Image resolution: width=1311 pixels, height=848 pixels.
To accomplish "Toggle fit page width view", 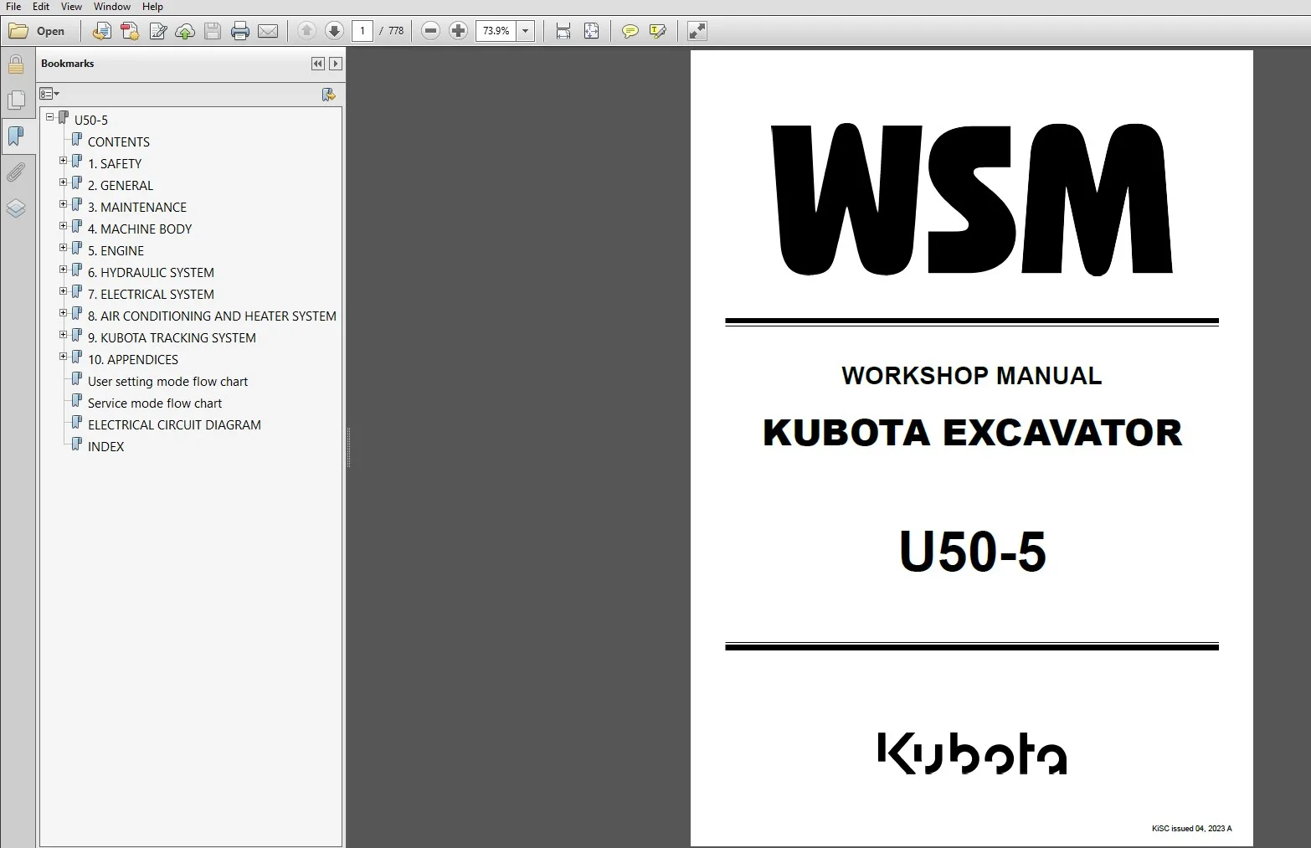I will click(x=563, y=31).
